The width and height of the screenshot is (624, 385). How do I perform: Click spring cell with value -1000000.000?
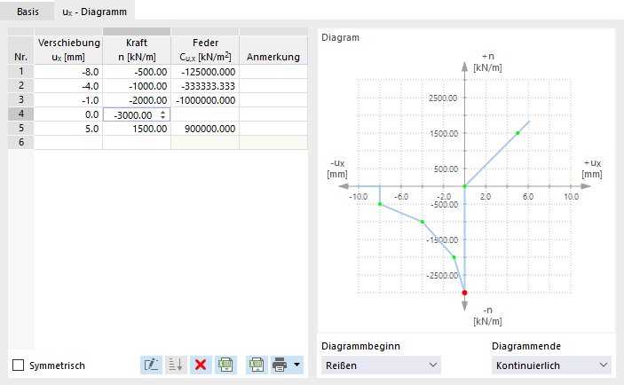pos(205,100)
